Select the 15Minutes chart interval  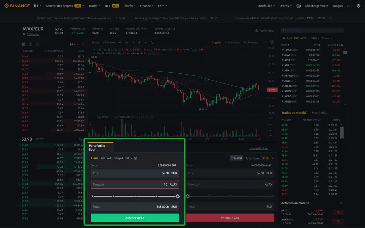109,42
